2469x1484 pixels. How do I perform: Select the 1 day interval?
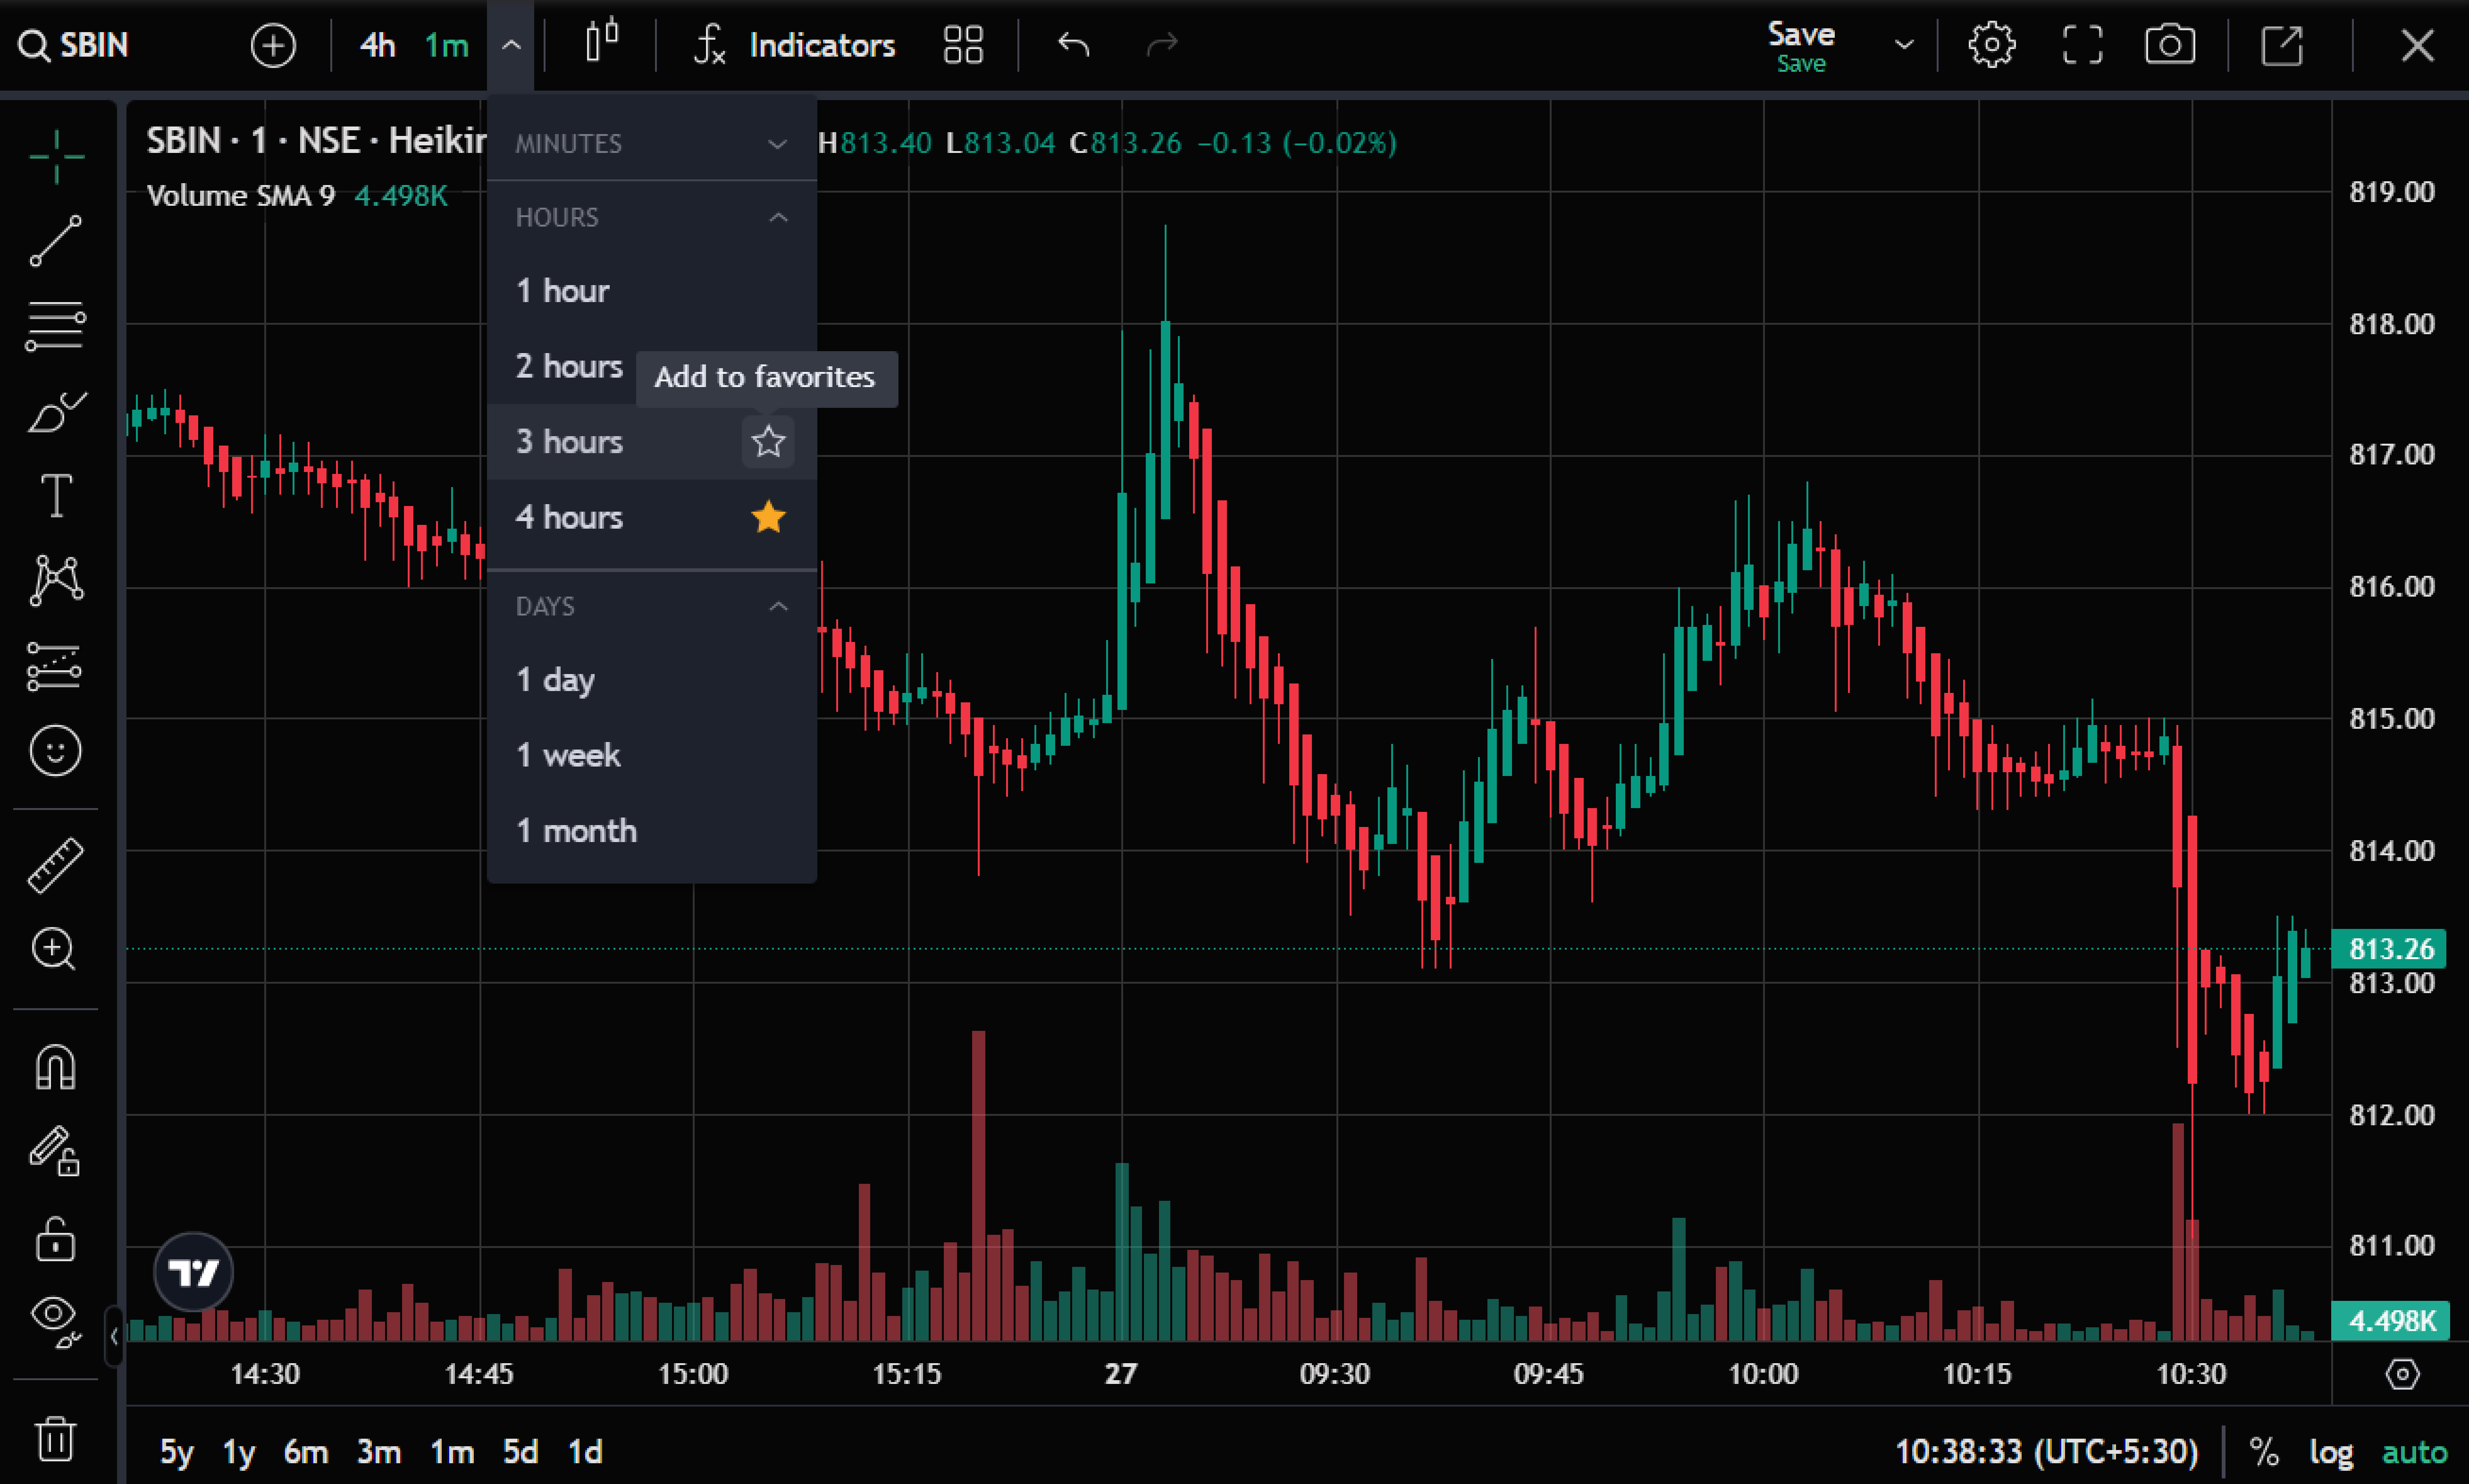(652, 680)
